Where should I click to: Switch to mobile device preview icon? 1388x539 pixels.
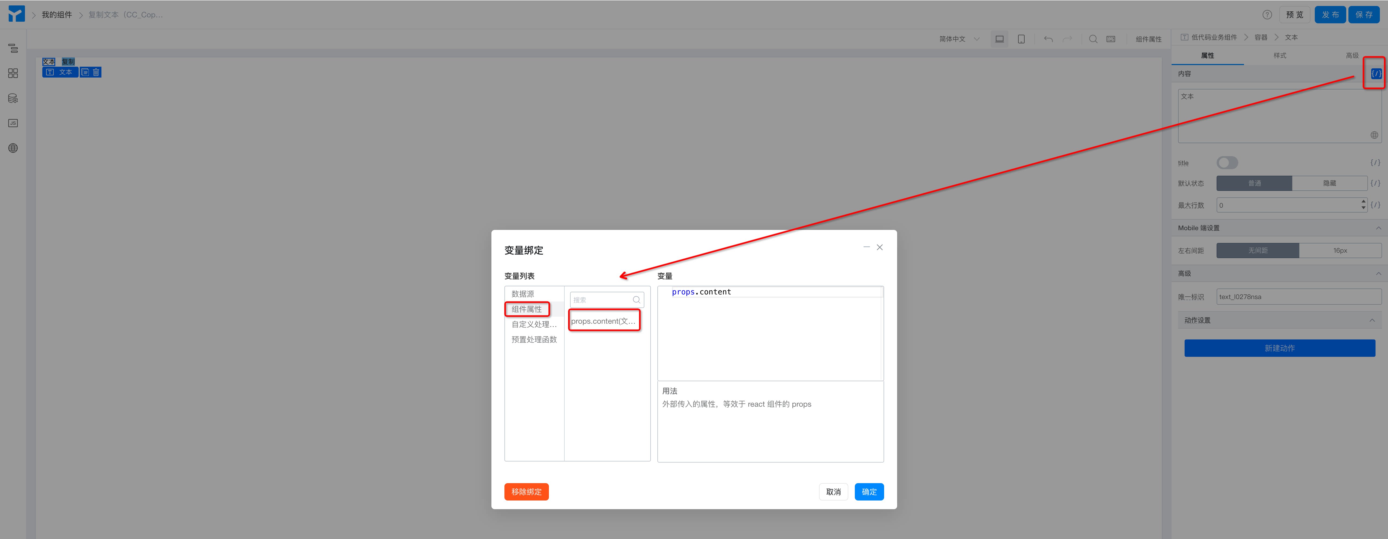click(1021, 39)
